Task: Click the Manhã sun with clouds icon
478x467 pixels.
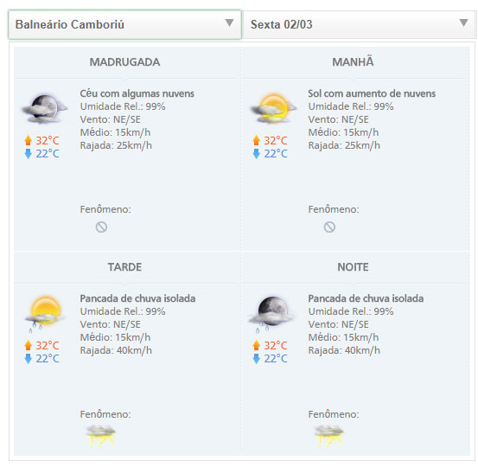Action: click(x=273, y=108)
